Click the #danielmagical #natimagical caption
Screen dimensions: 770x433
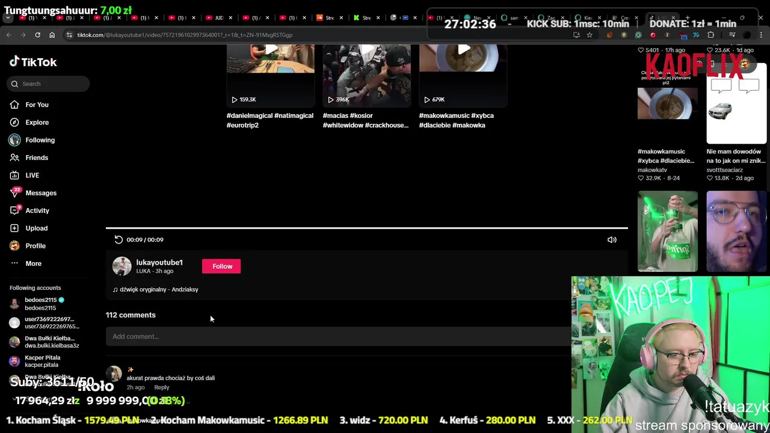click(269, 120)
